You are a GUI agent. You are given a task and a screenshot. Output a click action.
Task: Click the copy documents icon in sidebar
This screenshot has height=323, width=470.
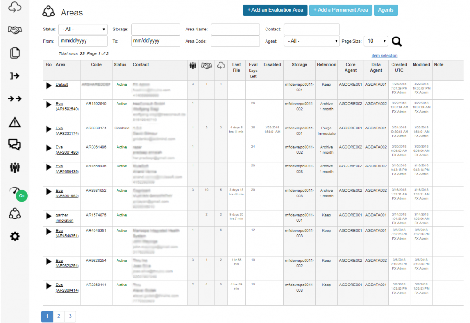pos(15,53)
